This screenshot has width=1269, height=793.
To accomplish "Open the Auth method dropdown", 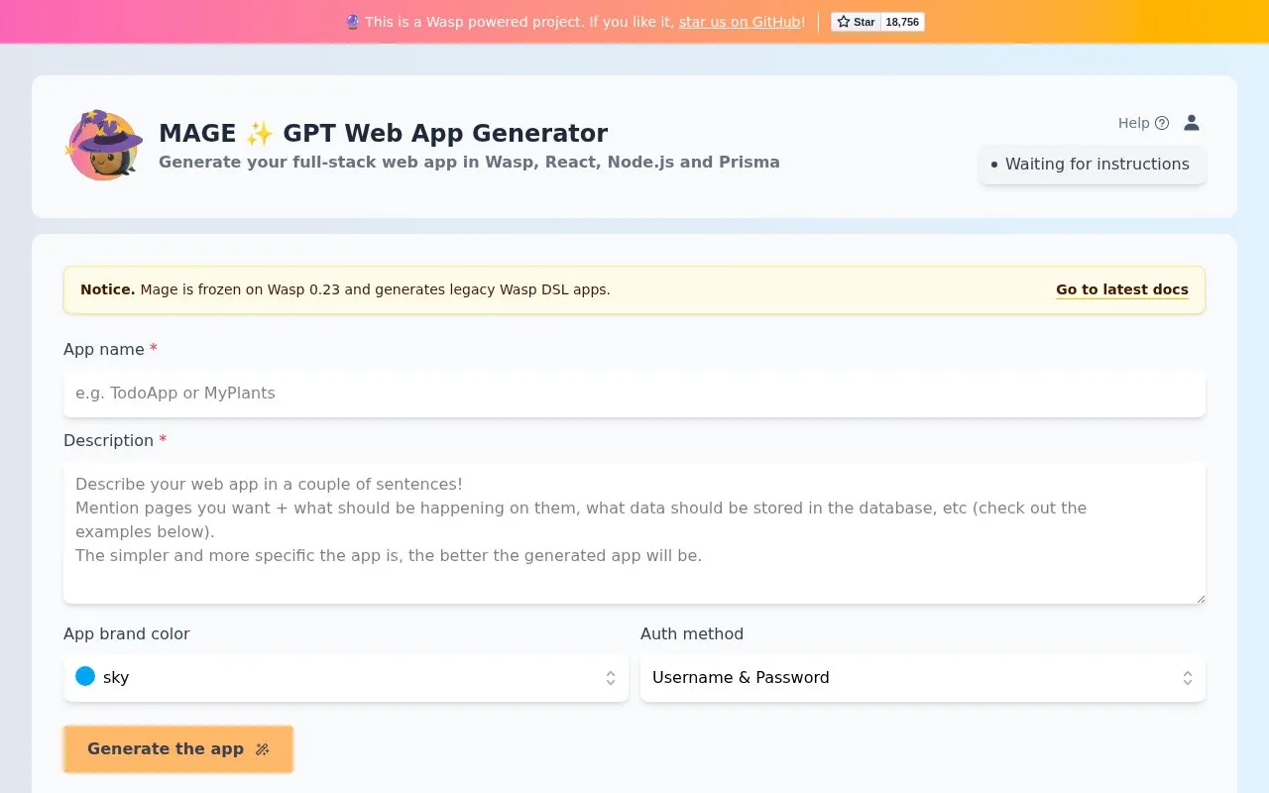I will coord(923,678).
